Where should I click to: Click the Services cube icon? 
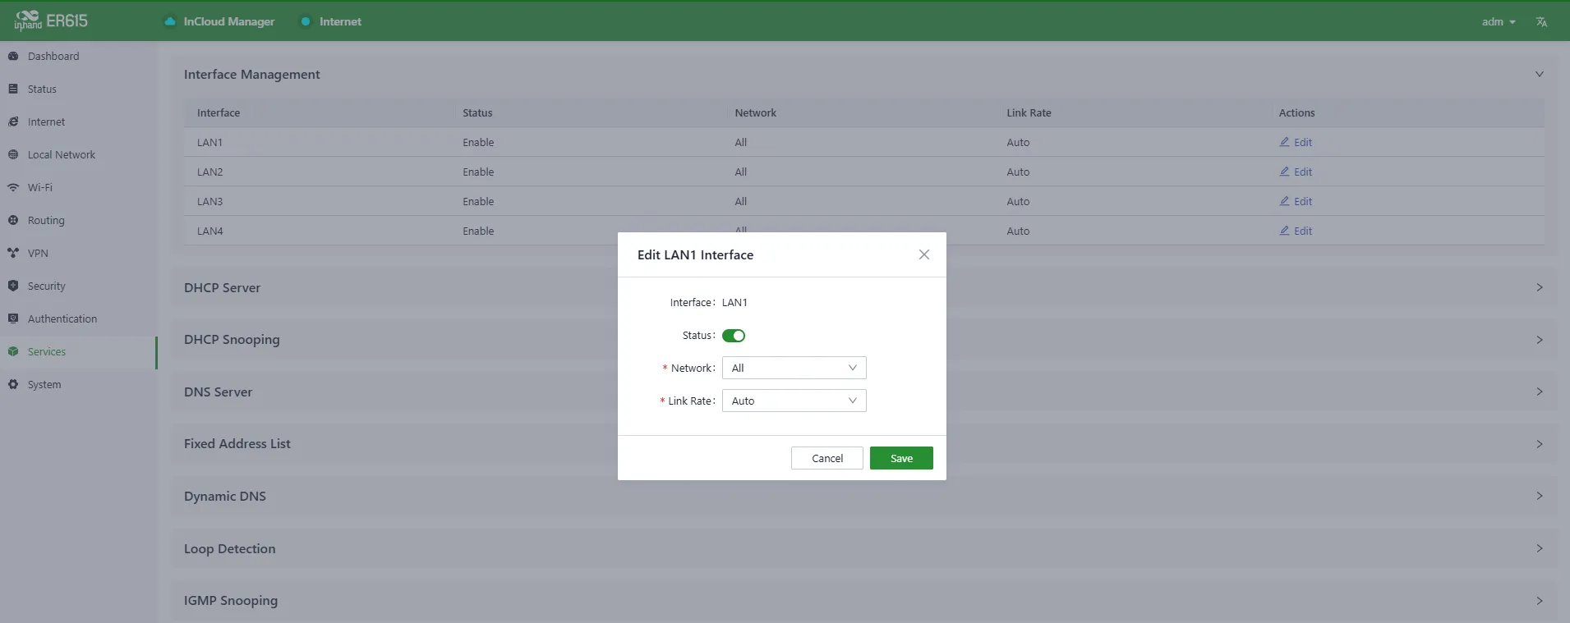coord(13,351)
